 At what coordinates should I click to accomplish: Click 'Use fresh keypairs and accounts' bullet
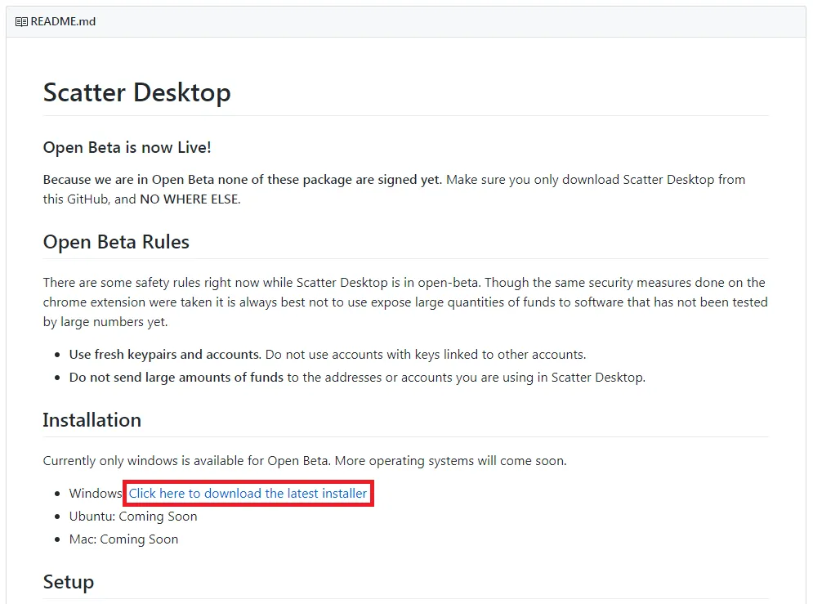tap(328, 355)
